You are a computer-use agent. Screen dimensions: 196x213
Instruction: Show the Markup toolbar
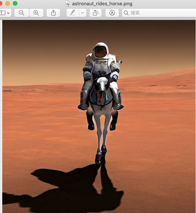[x=112, y=13]
